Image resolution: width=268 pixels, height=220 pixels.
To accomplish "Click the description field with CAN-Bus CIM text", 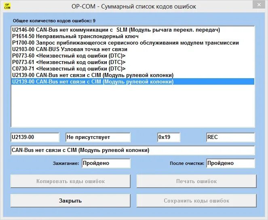I will tap(133, 150).
